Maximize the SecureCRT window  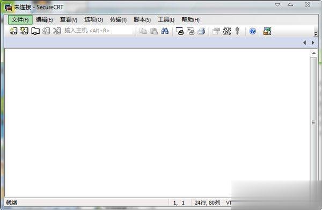click(x=290, y=4)
